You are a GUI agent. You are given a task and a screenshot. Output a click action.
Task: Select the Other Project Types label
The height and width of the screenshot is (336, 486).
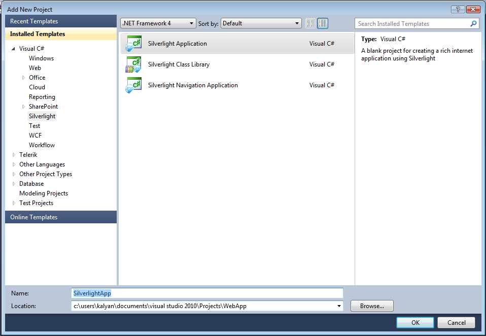coord(46,174)
